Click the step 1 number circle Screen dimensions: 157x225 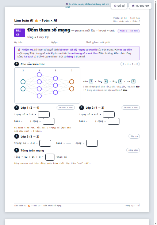click(x=16, y=108)
